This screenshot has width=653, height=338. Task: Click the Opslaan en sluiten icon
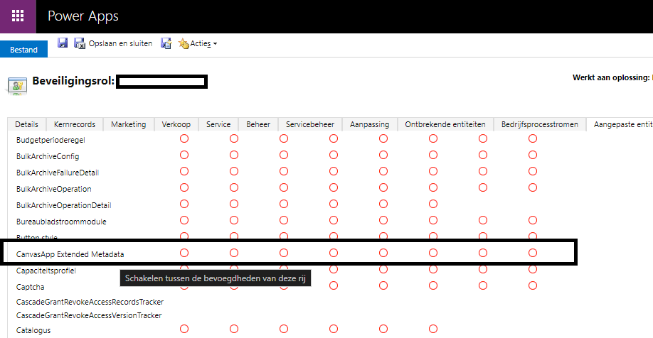(80, 43)
